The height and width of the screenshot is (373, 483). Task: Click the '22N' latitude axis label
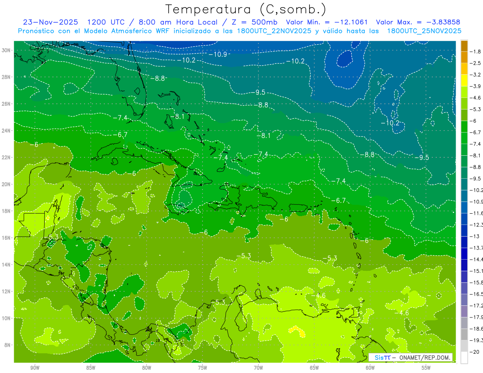6,157
